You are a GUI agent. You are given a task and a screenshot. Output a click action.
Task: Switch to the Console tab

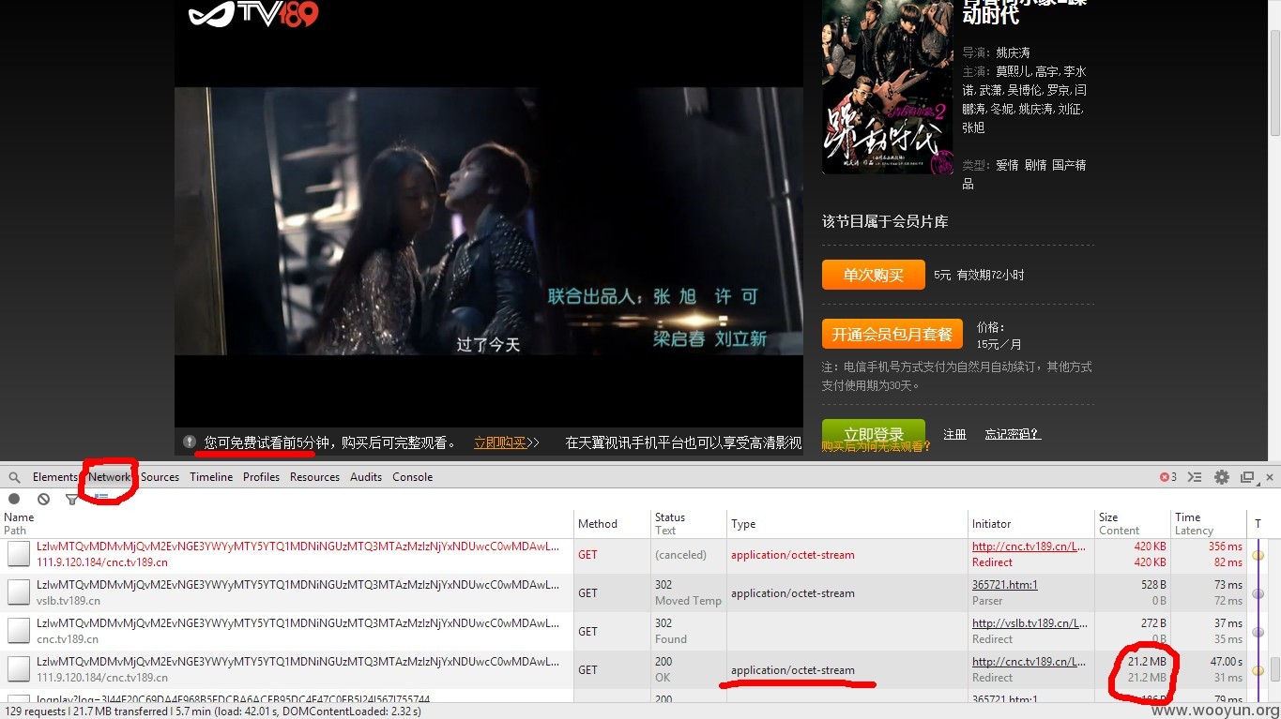pyautogui.click(x=412, y=477)
